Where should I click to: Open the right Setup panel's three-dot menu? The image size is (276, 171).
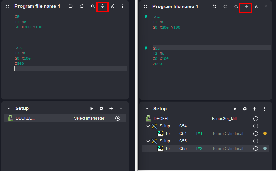(265, 109)
